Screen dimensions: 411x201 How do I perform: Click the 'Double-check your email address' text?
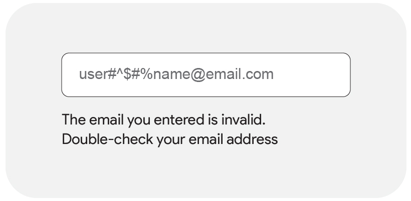point(170,139)
